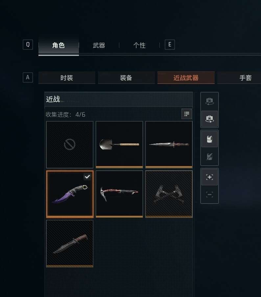Select the empty no-weapon slot

pos(70,144)
